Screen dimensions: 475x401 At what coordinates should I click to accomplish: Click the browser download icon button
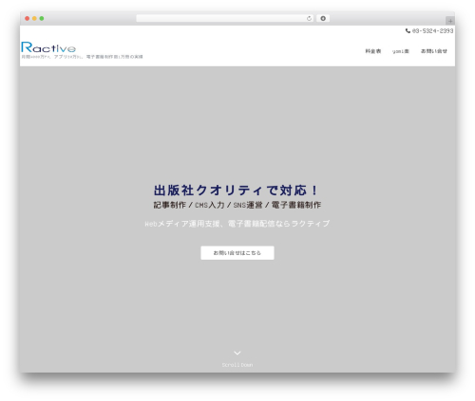pos(323,18)
